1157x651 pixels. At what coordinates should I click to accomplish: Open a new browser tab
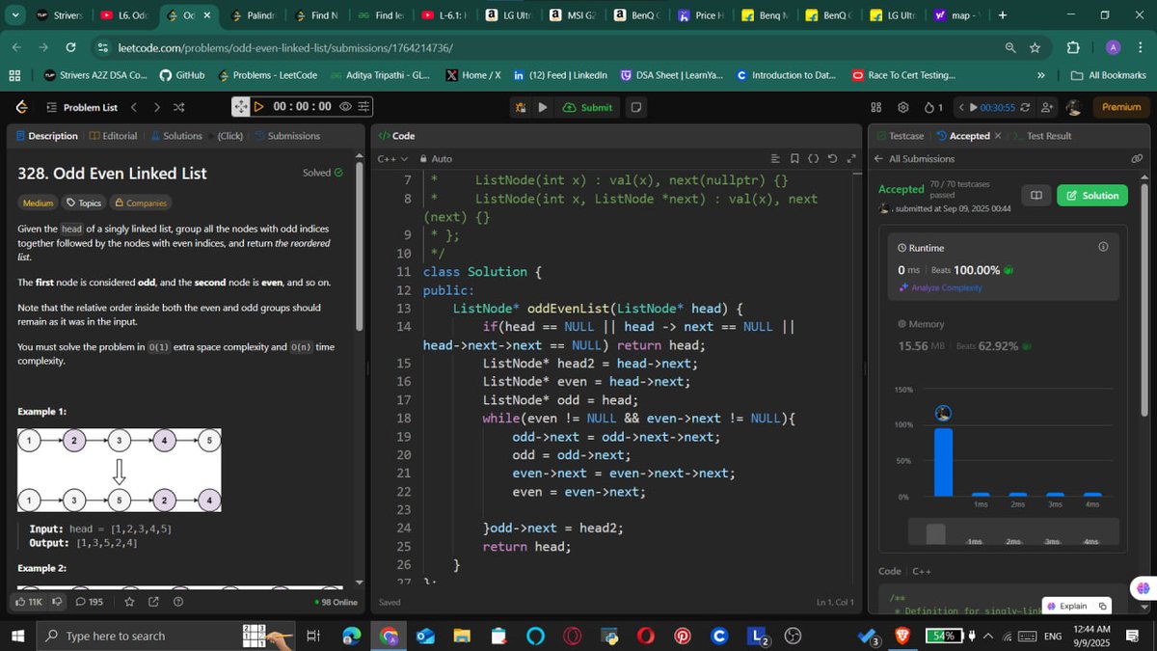1003,15
